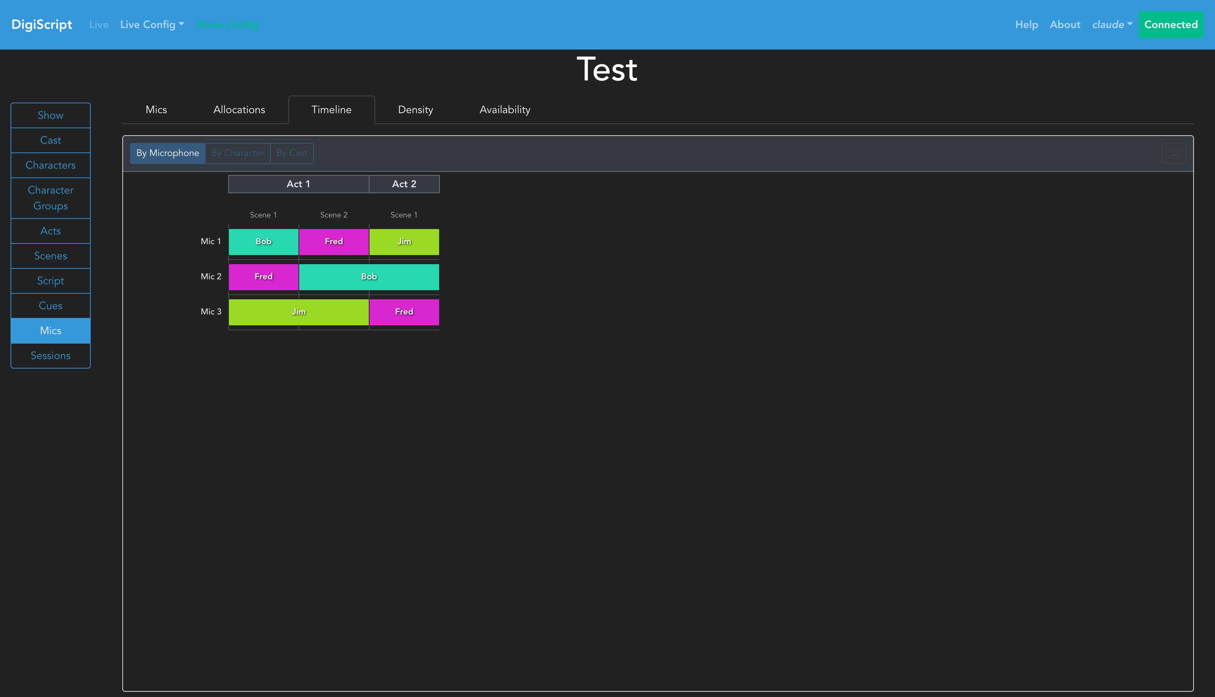Click the Connected status button
Image resolution: width=1215 pixels, height=697 pixels.
(1170, 25)
